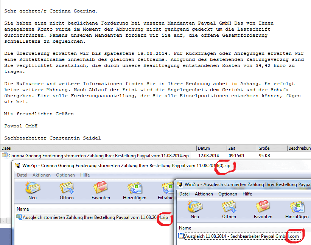Select attachment Corinna Goering Forderung .zip file name
This screenshot has width=311, height=245.
coord(98,156)
